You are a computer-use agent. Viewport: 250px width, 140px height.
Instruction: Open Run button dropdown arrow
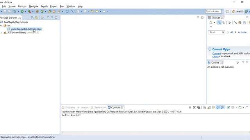pos(25,11)
